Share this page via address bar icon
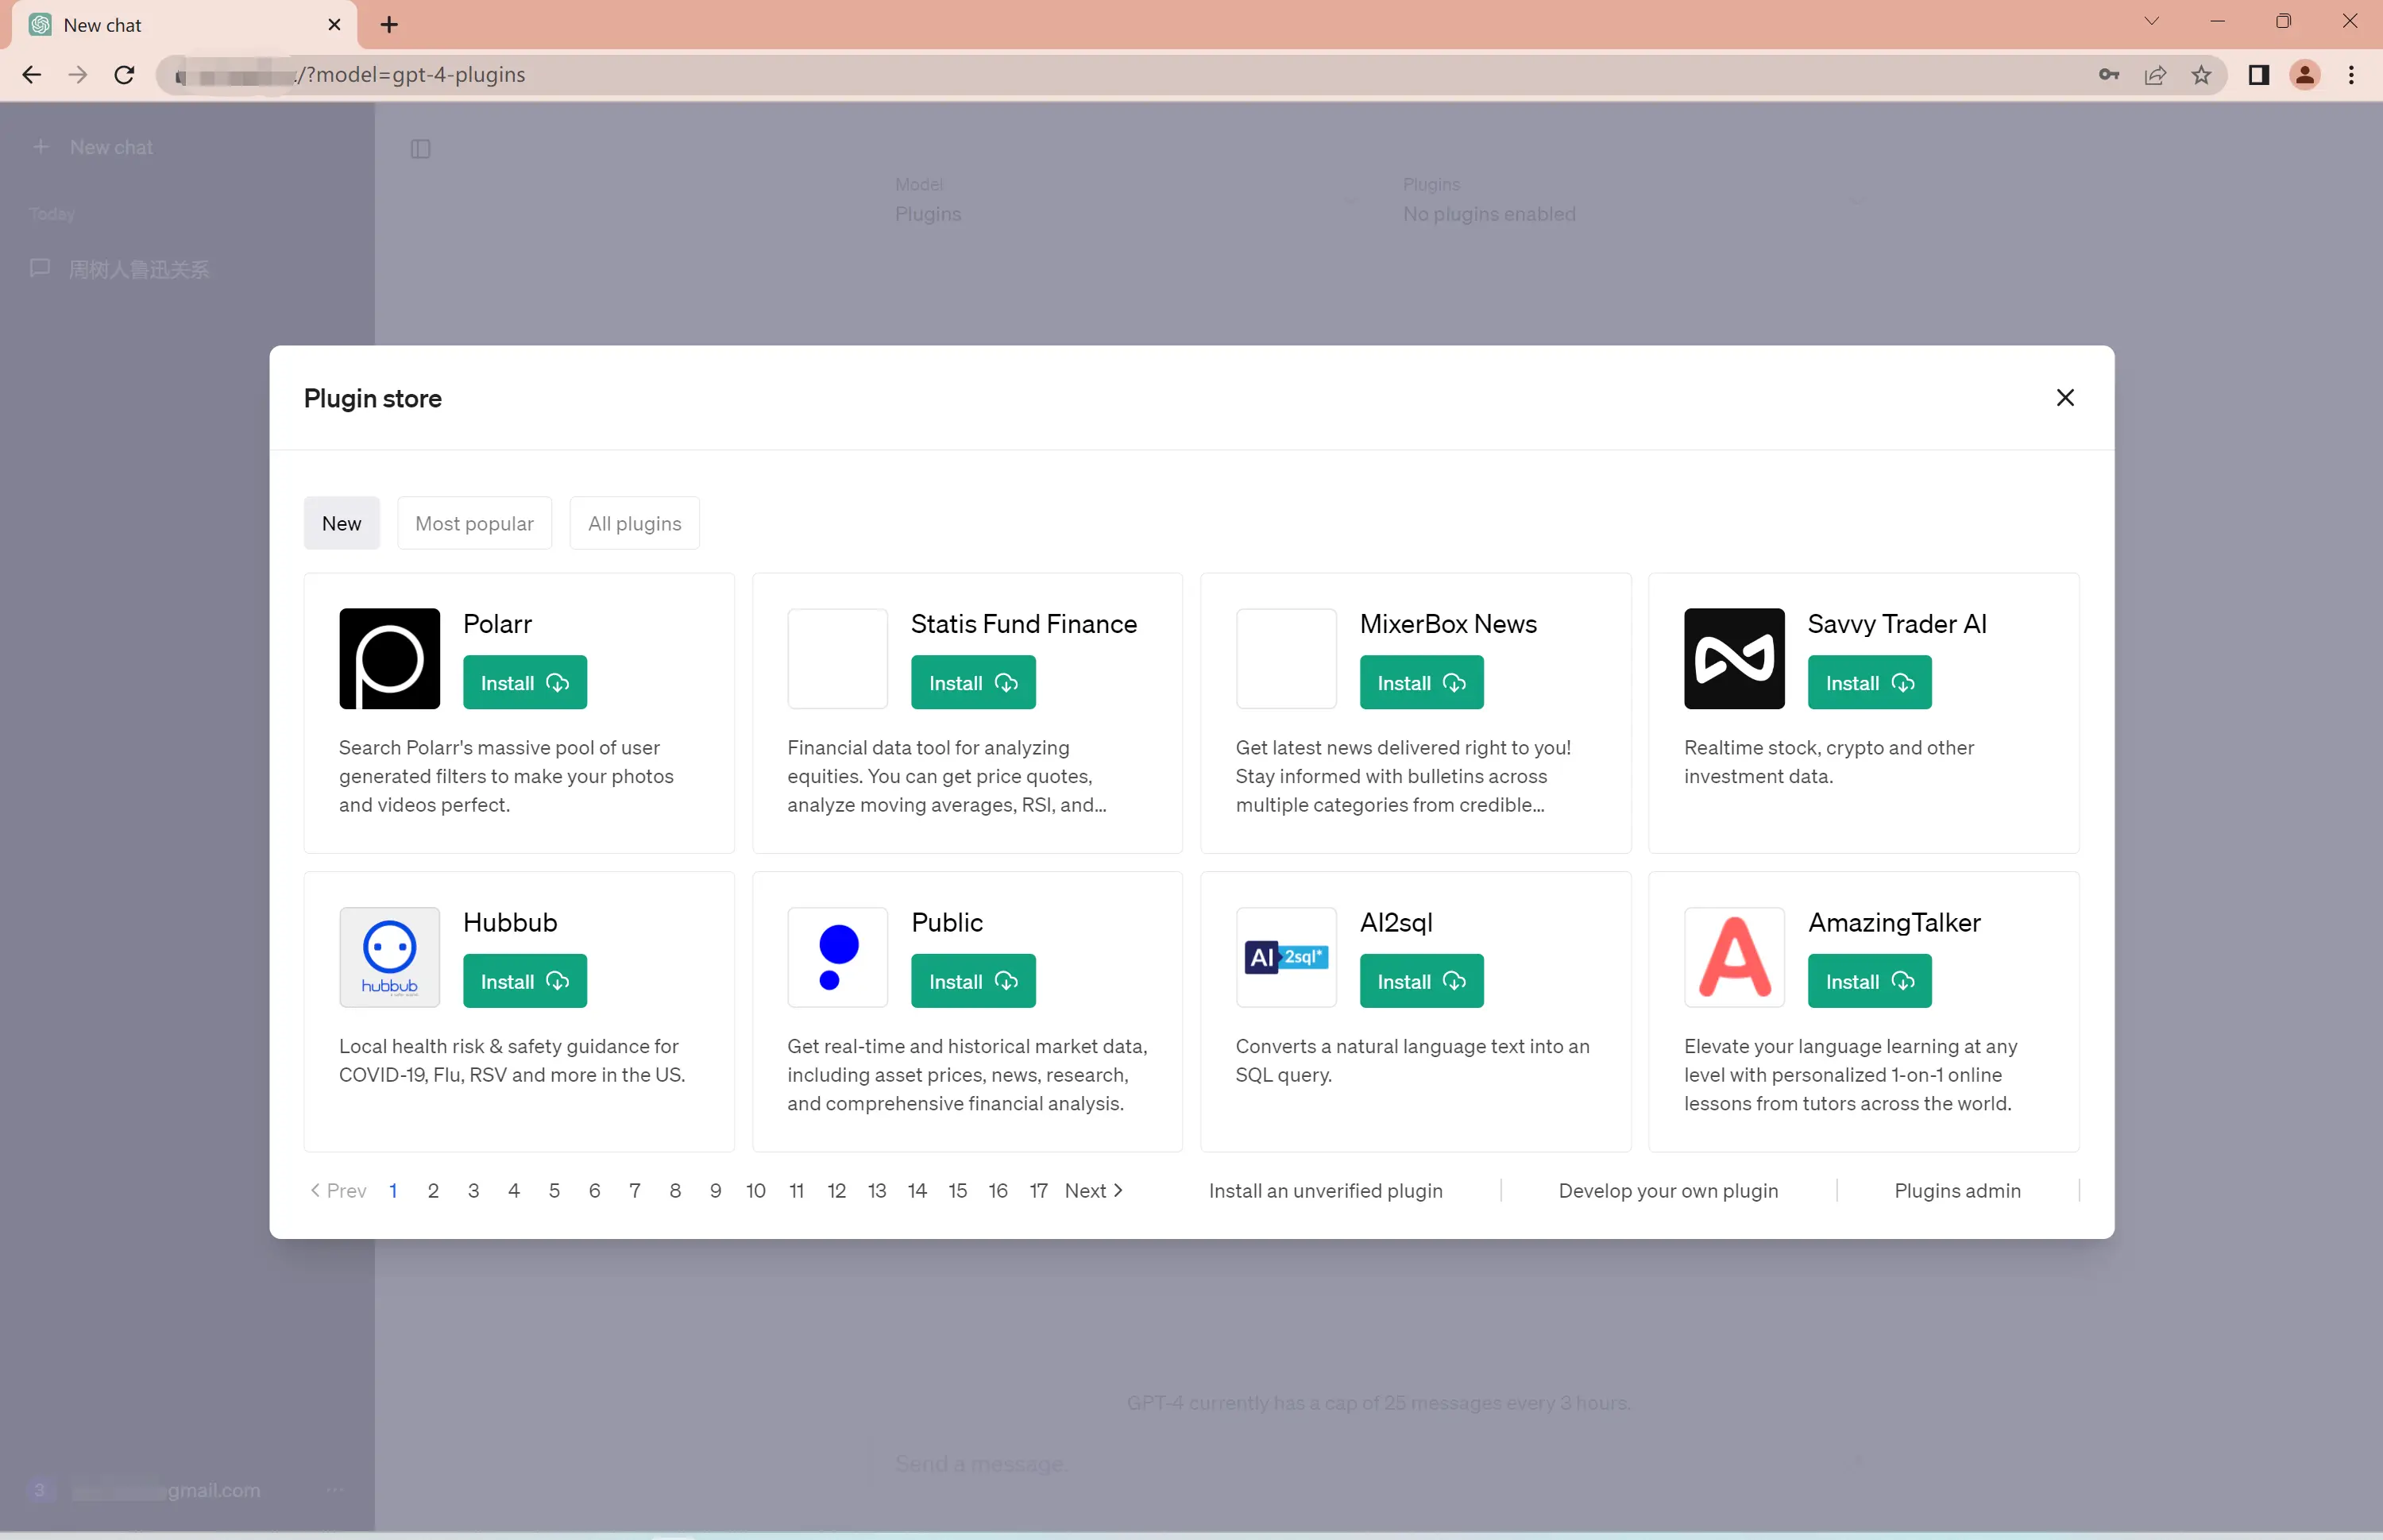Image resolution: width=2383 pixels, height=1540 pixels. [2154, 75]
